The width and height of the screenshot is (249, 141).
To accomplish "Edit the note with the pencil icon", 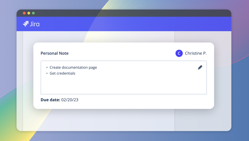I will tap(200, 67).
